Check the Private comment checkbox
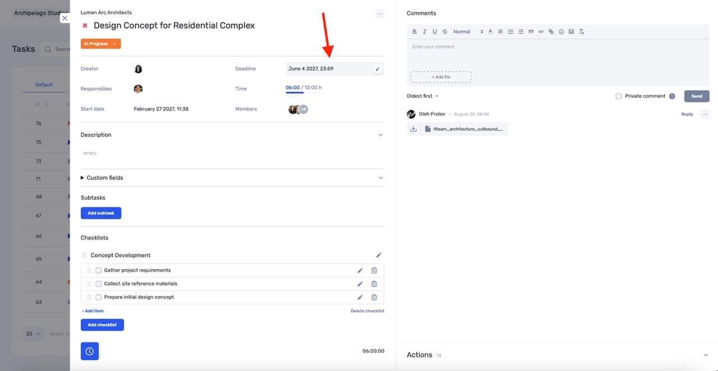The image size is (718, 371). tap(619, 96)
